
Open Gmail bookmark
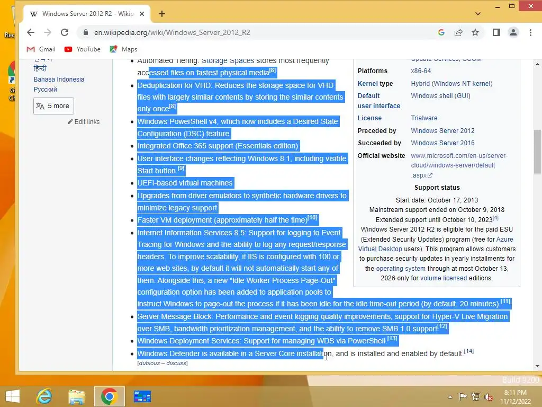pos(41,49)
